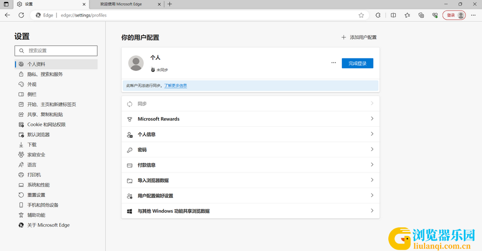
Task: Add page to favorites star icon
Action: (361, 15)
